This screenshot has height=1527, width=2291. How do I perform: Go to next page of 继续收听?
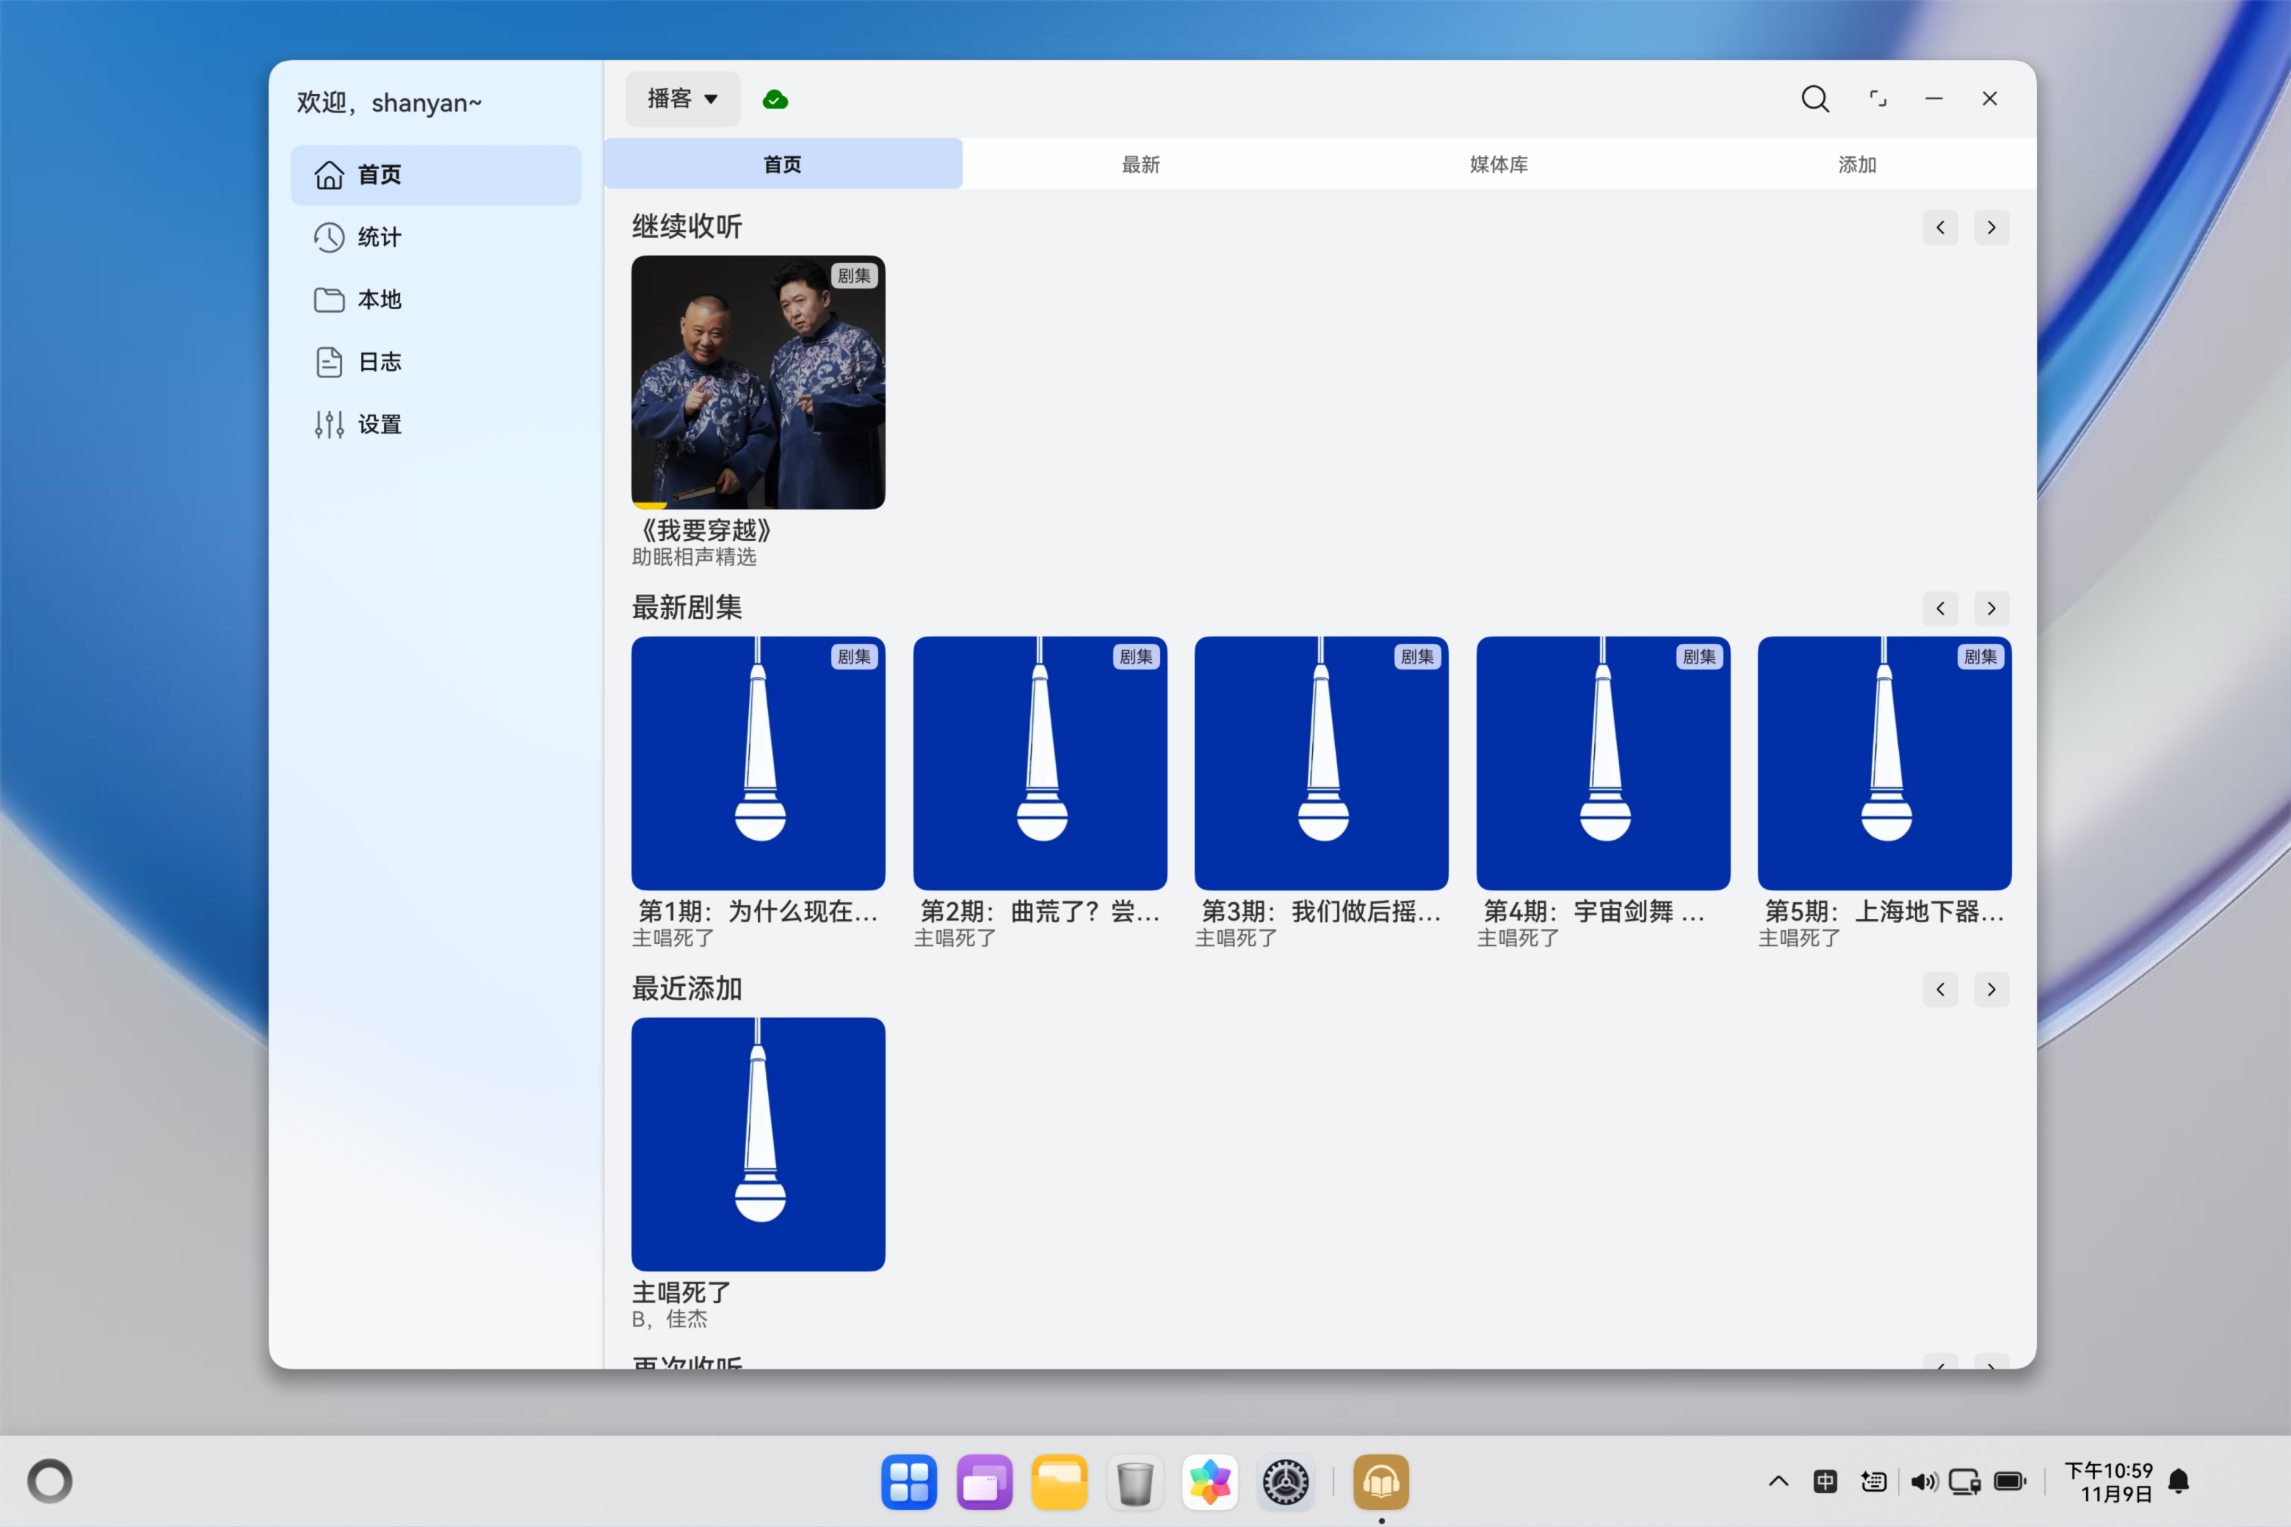point(1991,228)
